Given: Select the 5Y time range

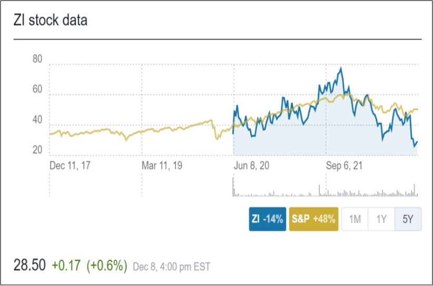Looking at the screenshot, I should pyautogui.click(x=408, y=220).
